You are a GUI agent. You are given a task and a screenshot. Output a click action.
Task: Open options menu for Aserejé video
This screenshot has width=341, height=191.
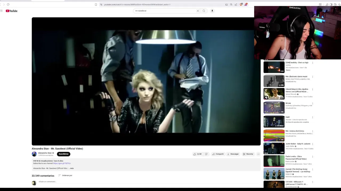pyautogui.click(x=312, y=169)
